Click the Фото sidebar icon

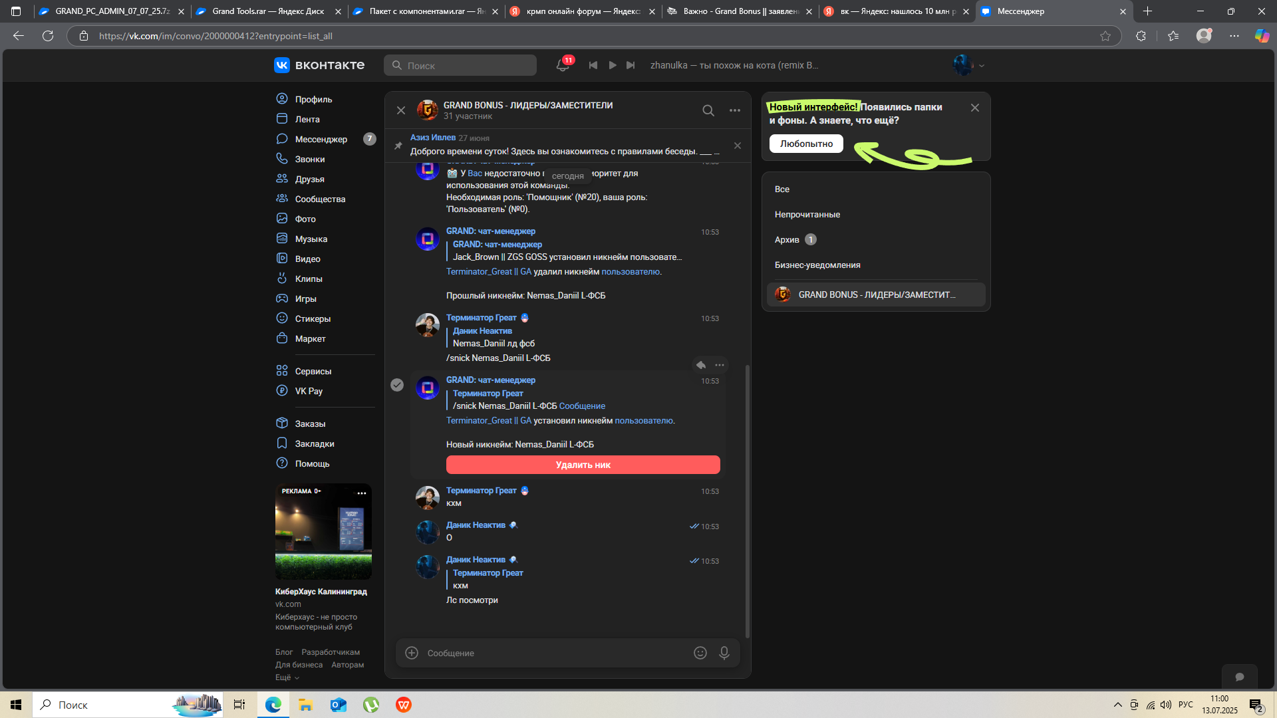tap(282, 219)
